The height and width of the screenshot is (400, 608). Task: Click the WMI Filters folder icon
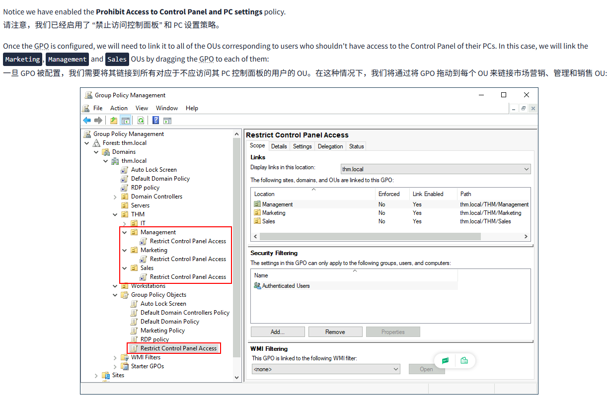point(125,357)
